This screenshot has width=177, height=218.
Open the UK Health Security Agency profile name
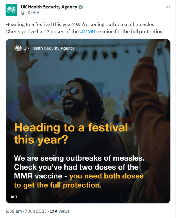[x=49, y=7]
